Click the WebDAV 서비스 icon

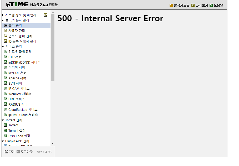6,94
